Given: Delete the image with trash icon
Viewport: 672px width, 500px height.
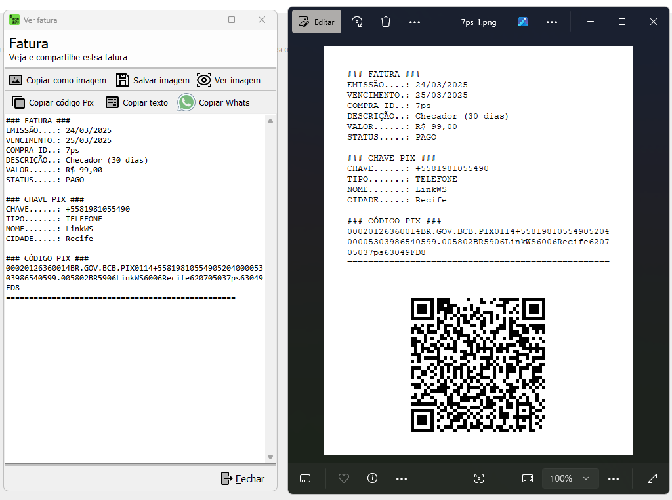Looking at the screenshot, I should click(386, 22).
